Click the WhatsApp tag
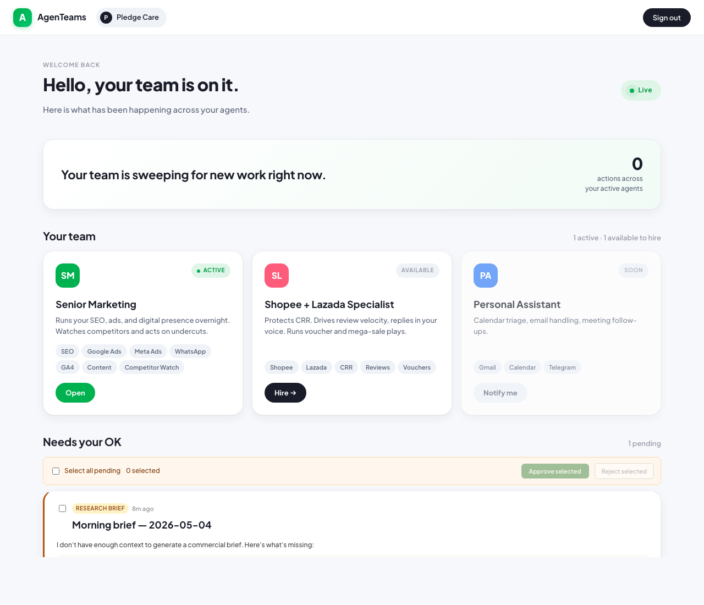The height and width of the screenshot is (605, 704). pyautogui.click(x=190, y=351)
